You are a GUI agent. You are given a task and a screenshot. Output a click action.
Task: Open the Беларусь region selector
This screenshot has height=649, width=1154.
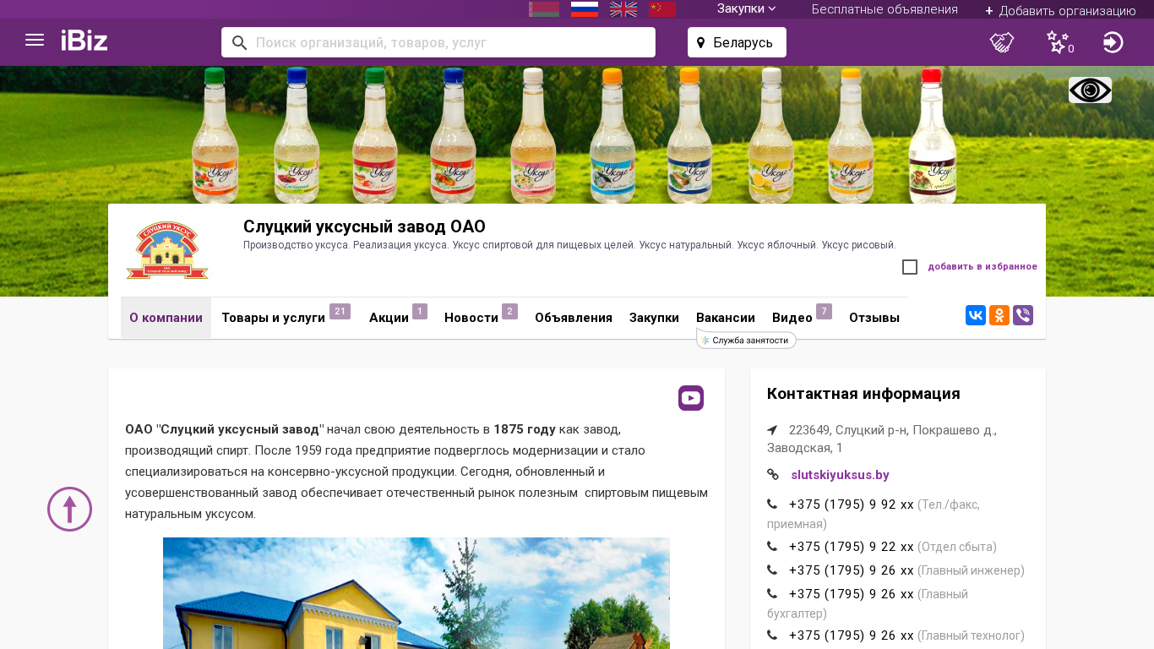pyautogui.click(x=737, y=42)
